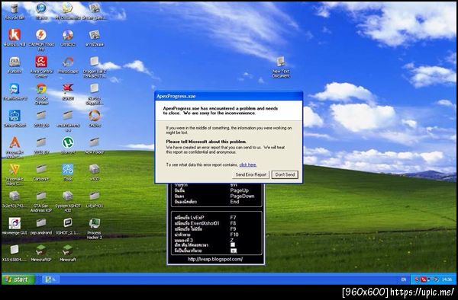
Task: Open the Windows start button
Action: (x=18, y=279)
